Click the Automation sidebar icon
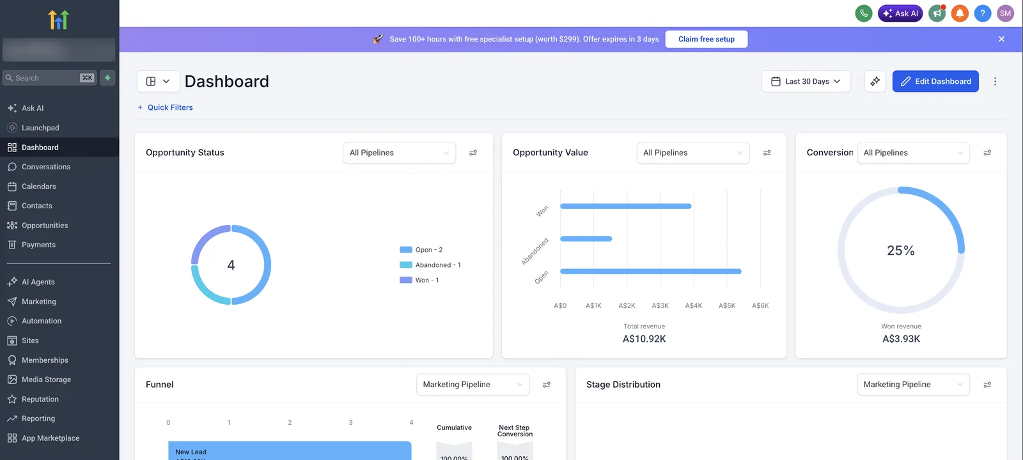1023x460 pixels. tap(12, 321)
